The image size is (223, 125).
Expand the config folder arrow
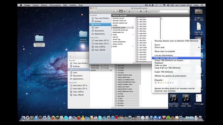133,25
